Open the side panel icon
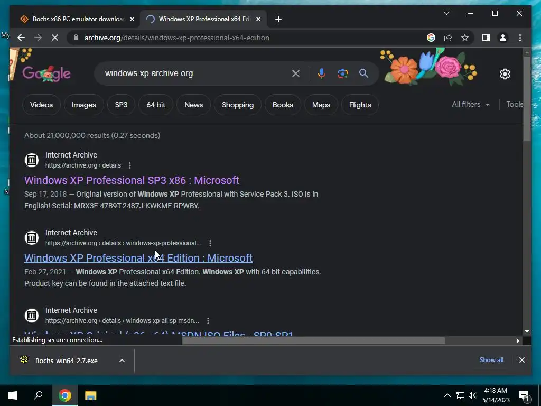The image size is (541, 406). [486, 38]
